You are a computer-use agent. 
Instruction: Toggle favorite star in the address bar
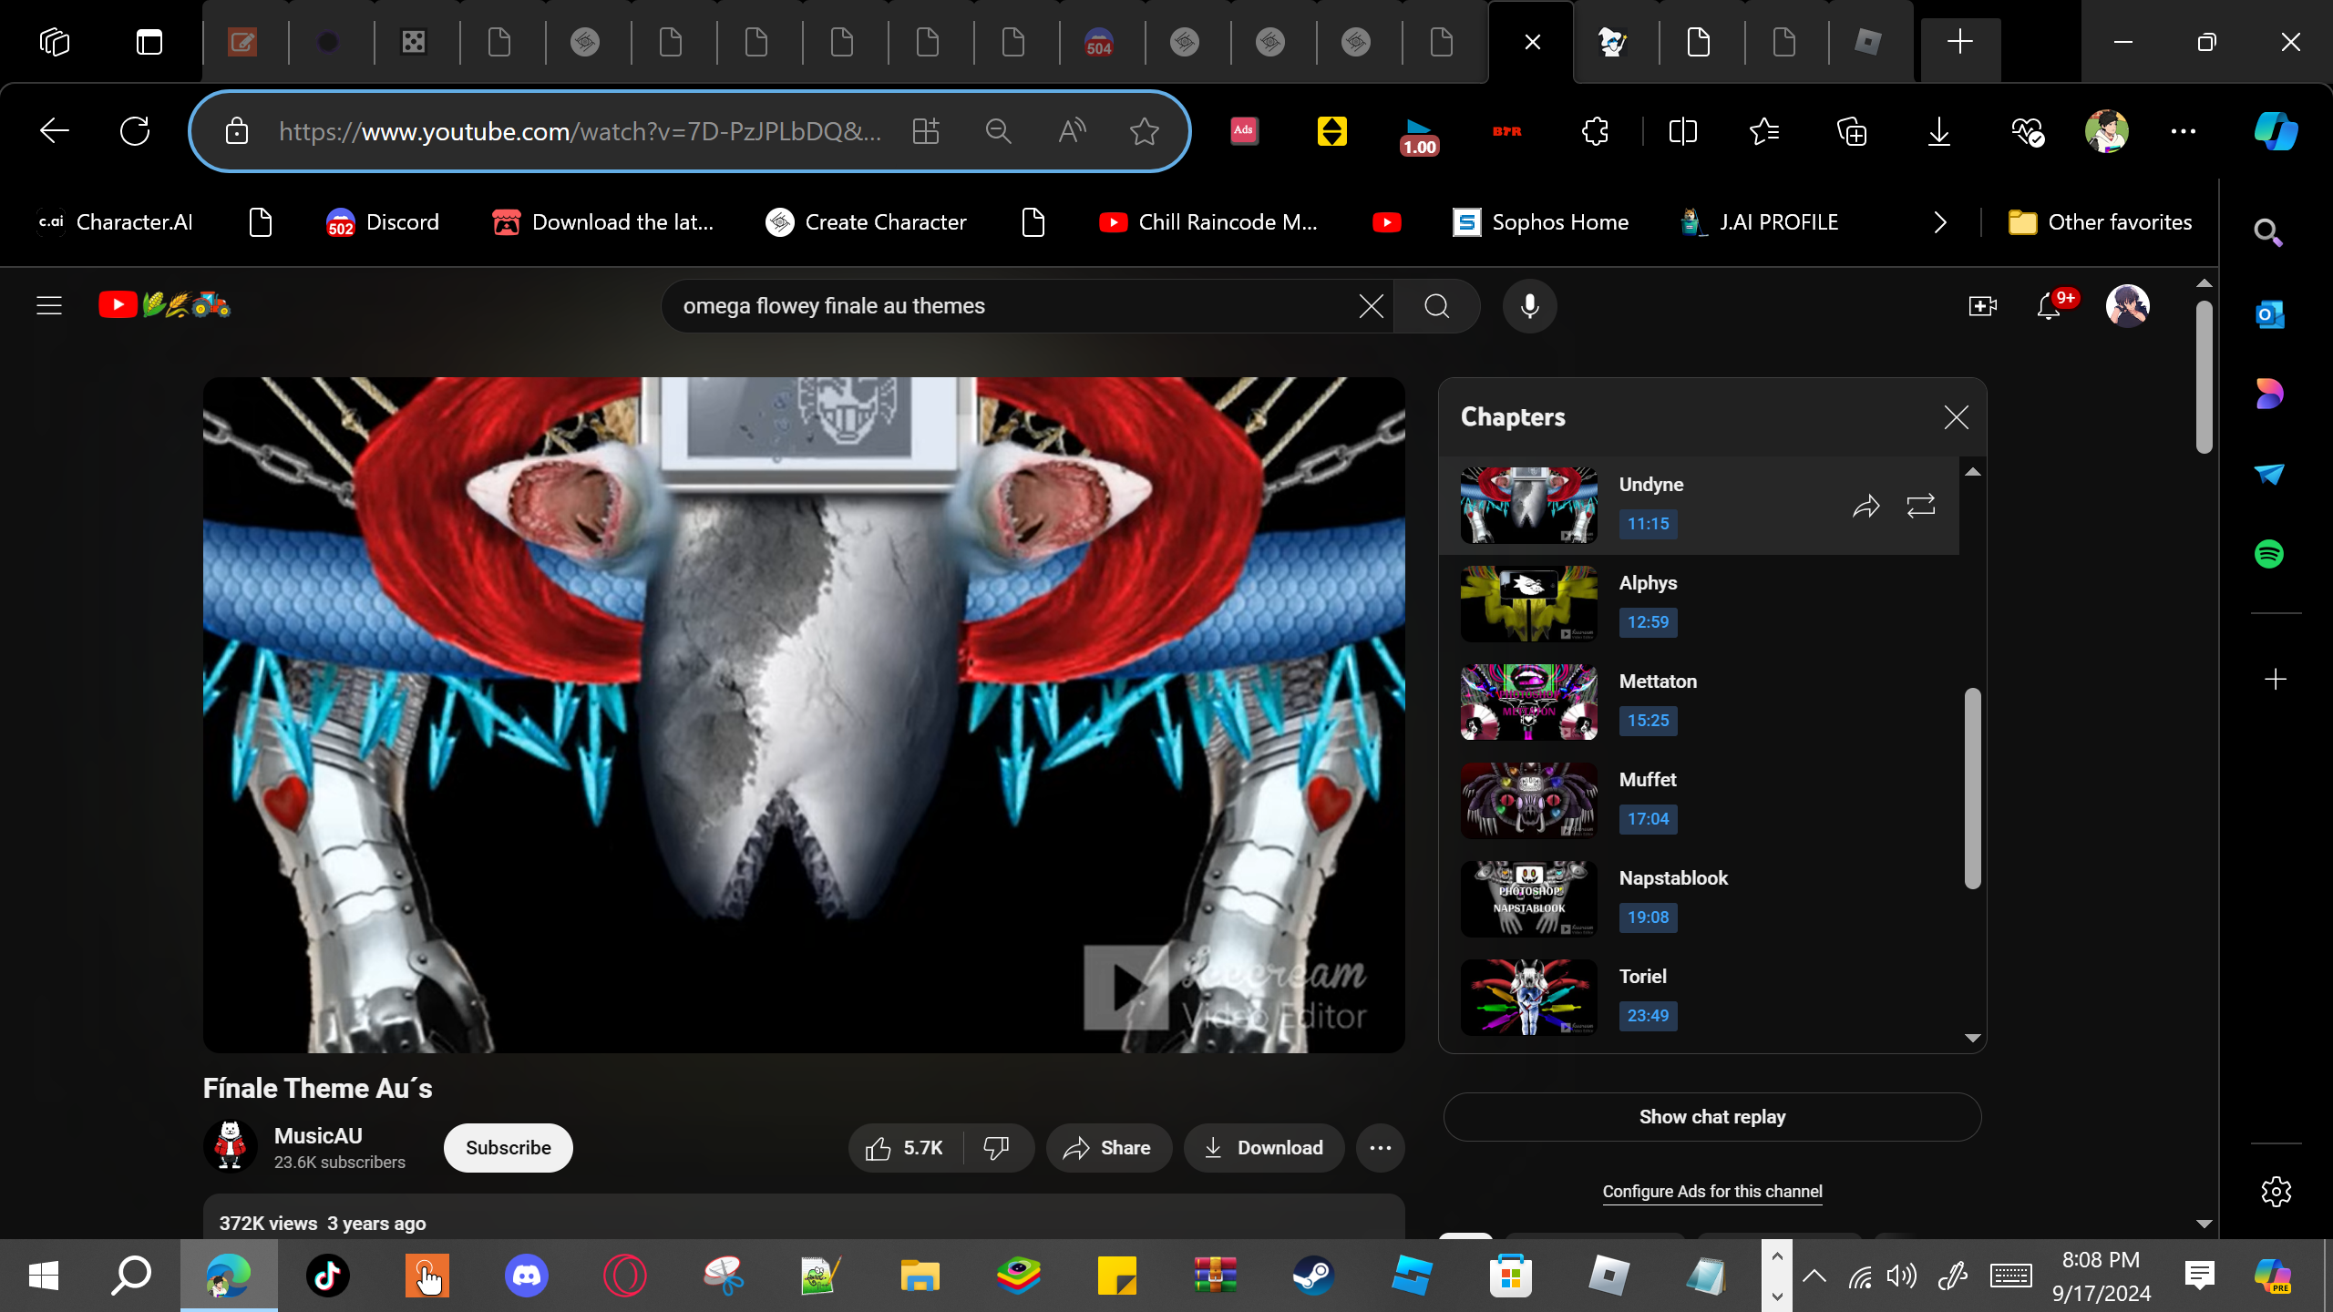pos(1144,131)
